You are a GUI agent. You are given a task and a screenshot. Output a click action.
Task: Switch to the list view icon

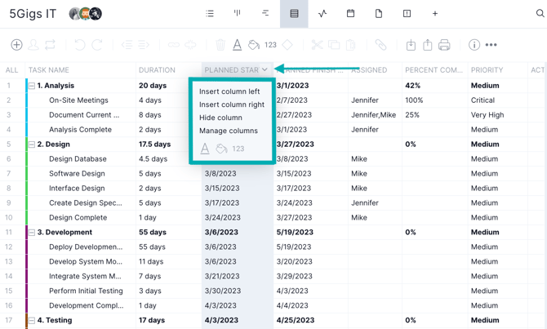(210, 14)
